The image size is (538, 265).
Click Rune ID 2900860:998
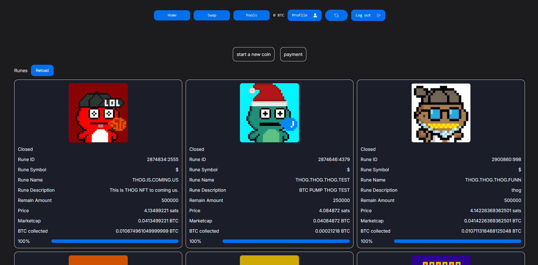click(x=506, y=159)
